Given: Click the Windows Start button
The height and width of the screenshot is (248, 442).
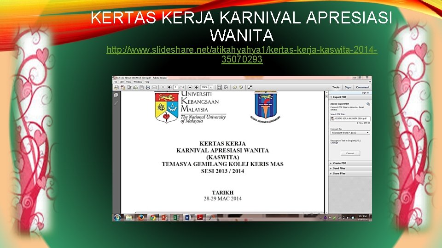Looking at the screenshot, I should point(117,218).
